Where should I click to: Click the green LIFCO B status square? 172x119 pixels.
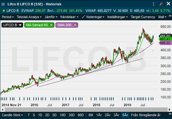4,11
